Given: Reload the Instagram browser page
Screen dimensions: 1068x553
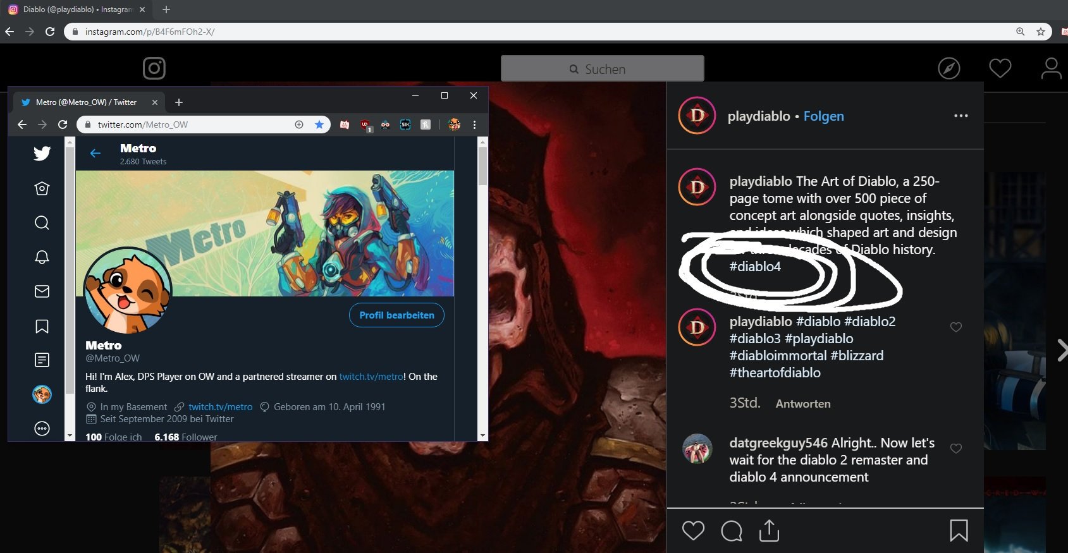Looking at the screenshot, I should point(50,32).
